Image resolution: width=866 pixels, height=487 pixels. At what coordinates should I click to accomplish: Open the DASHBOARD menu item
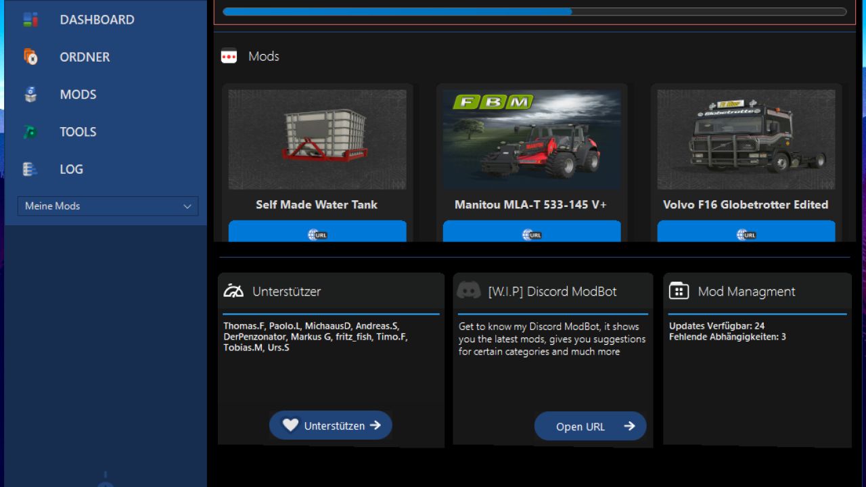pyautogui.click(x=97, y=20)
